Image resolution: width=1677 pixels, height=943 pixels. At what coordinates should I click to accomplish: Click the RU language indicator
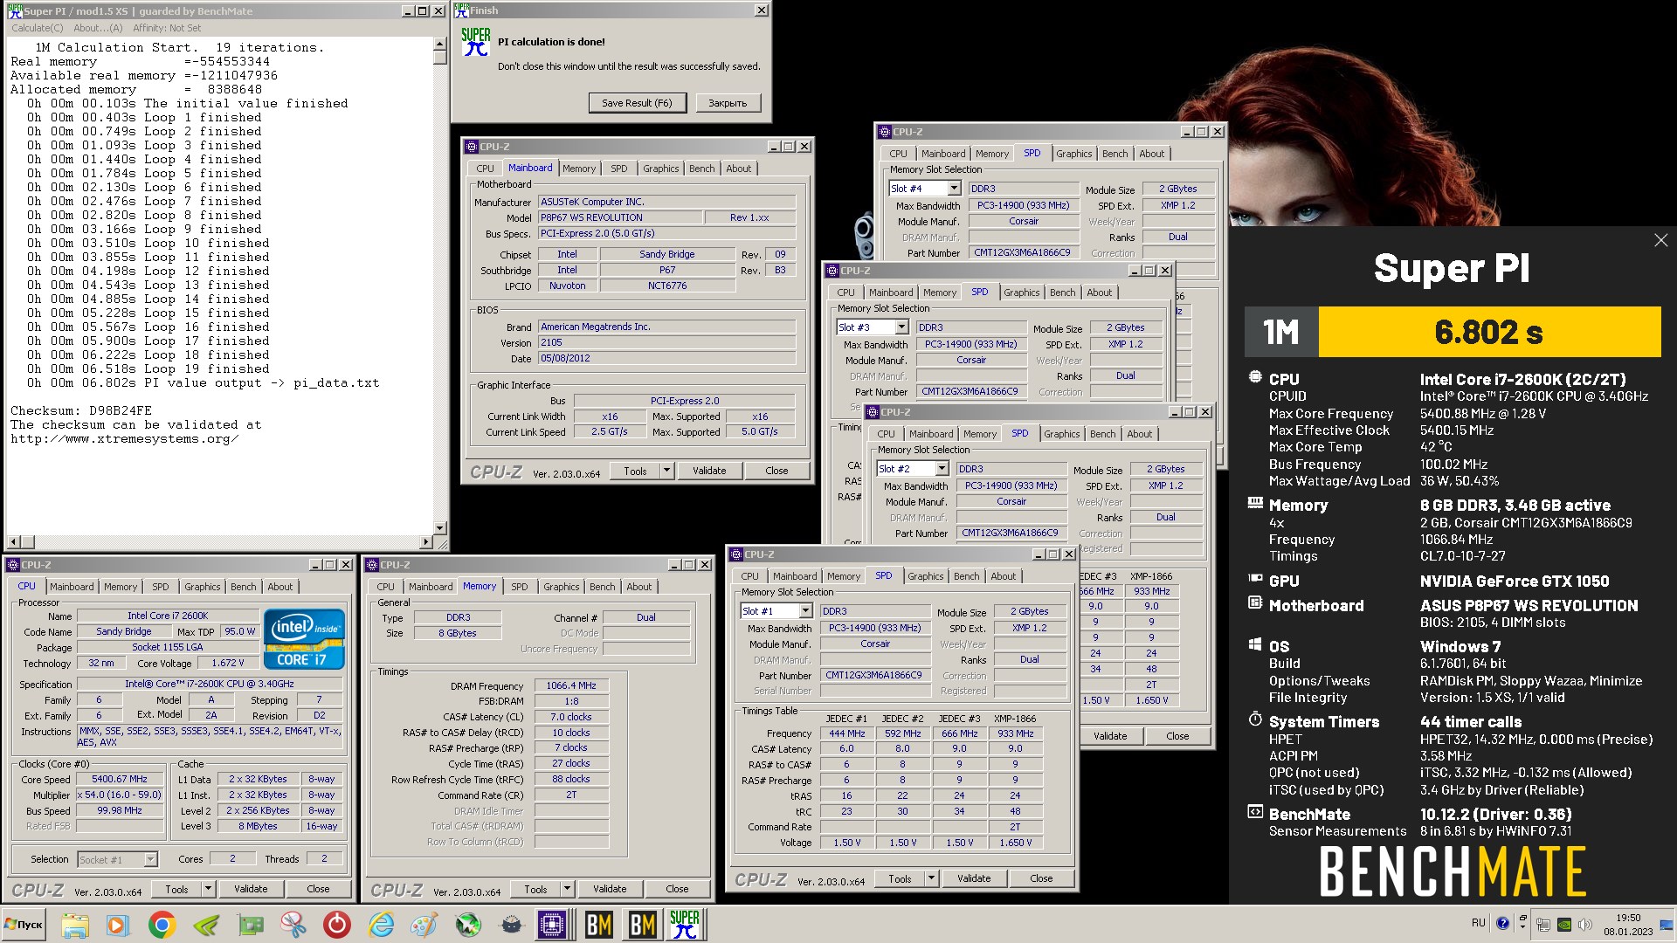pos(1478,923)
